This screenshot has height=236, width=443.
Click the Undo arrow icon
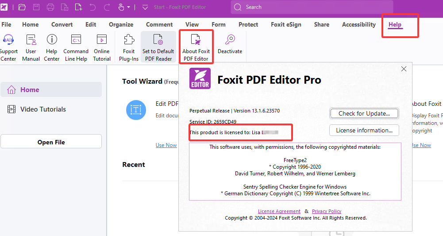[x=92, y=7]
